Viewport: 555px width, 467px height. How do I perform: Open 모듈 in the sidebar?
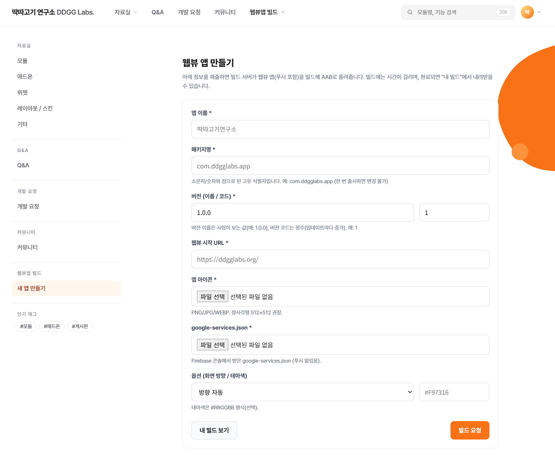click(66, 61)
